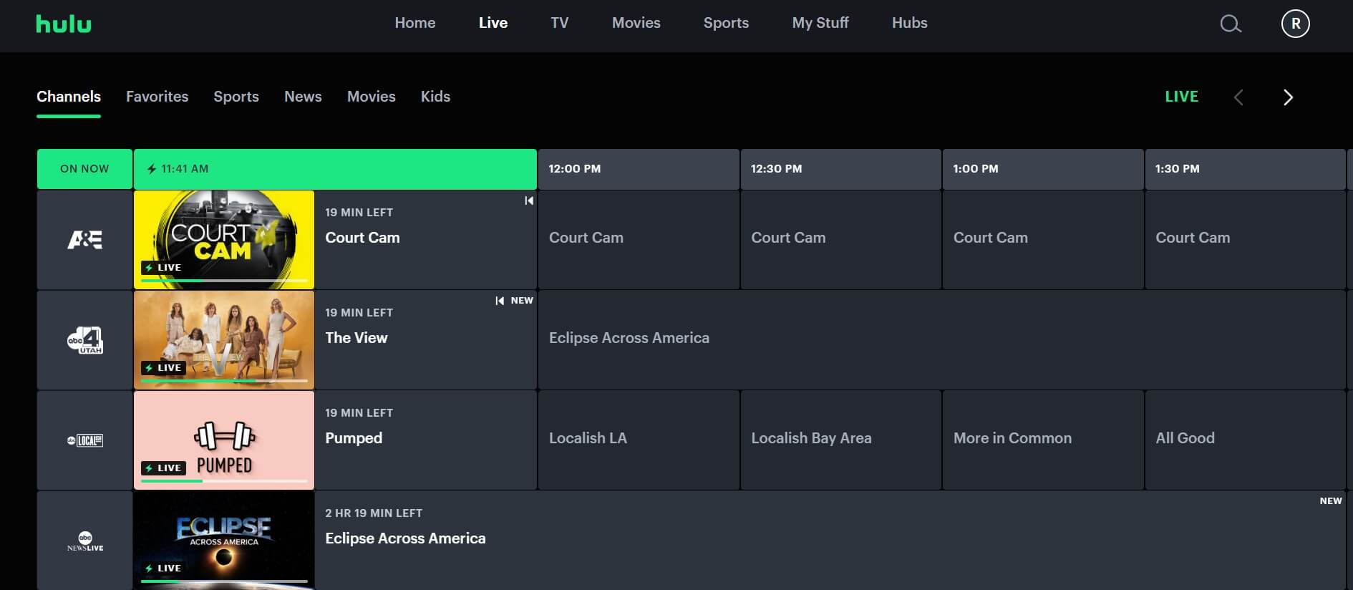Select the ABC News Live channel logo
The width and height of the screenshot is (1353, 590).
click(84, 541)
